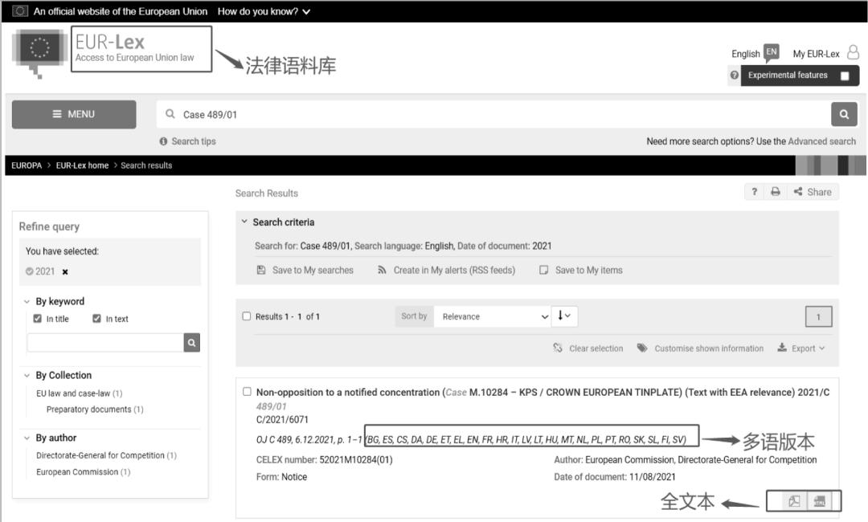Toggle the Experimental features checkbox

tap(844, 75)
